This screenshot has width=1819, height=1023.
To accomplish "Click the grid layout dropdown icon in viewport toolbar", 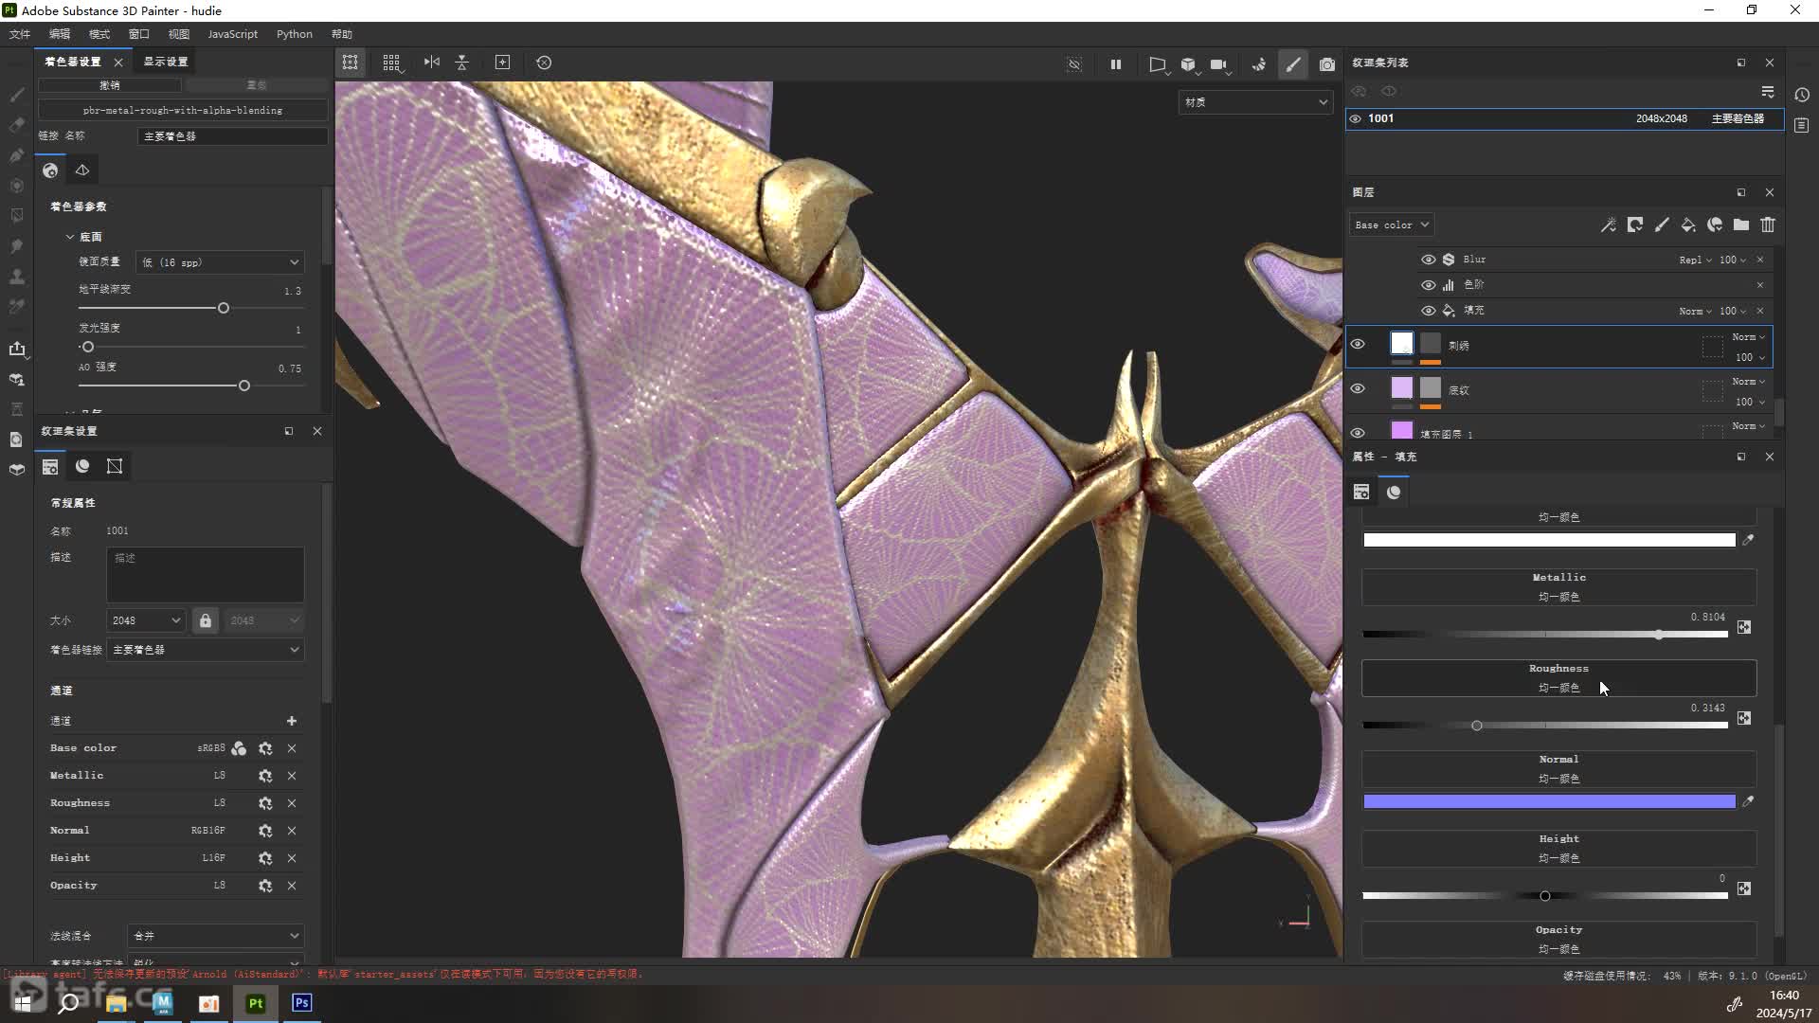I will [391, 63].
